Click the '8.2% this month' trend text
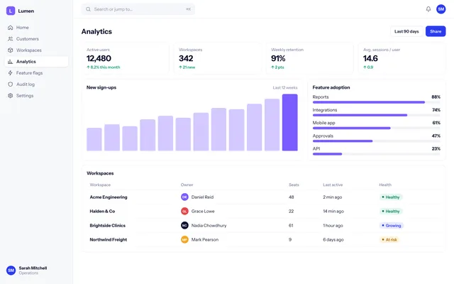454x284 pixels. point(104,67)
